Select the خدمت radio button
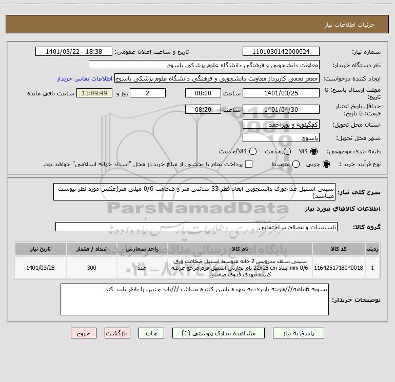 (287, 151)
